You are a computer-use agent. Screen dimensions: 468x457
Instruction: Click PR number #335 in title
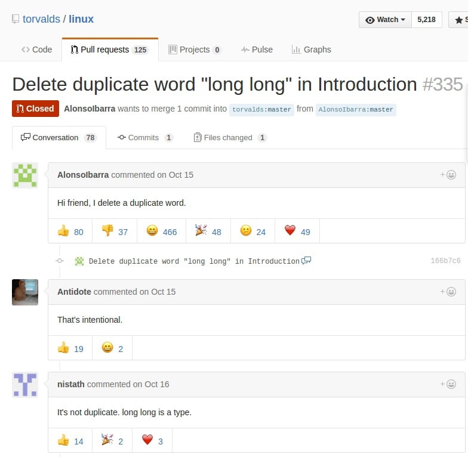443,85
